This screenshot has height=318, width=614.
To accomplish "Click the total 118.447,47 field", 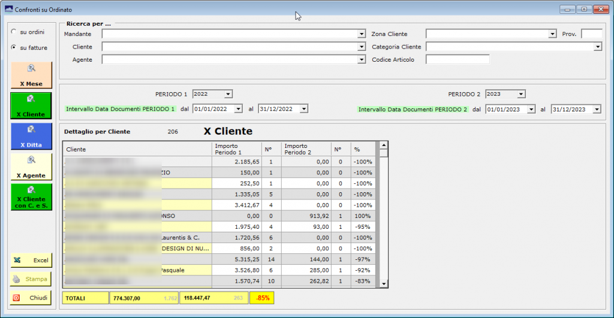I will pos(214,298).
